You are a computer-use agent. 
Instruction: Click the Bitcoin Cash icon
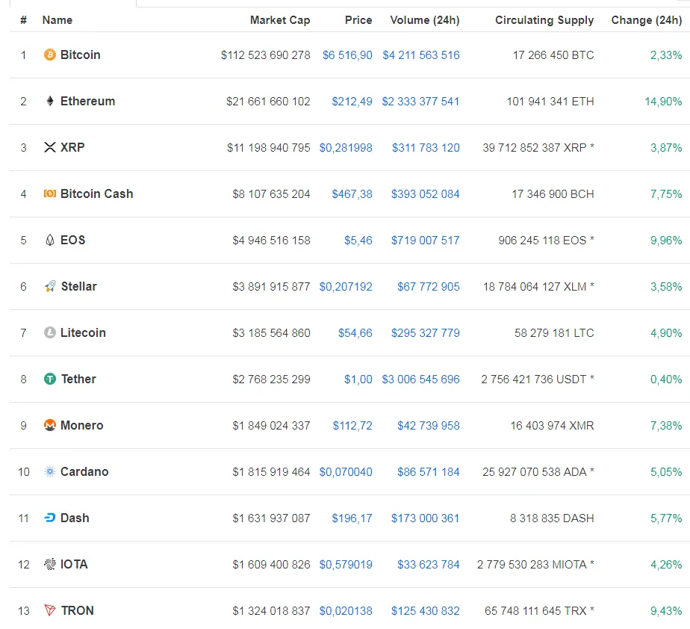pyautogui.click(x=50, y=193)
